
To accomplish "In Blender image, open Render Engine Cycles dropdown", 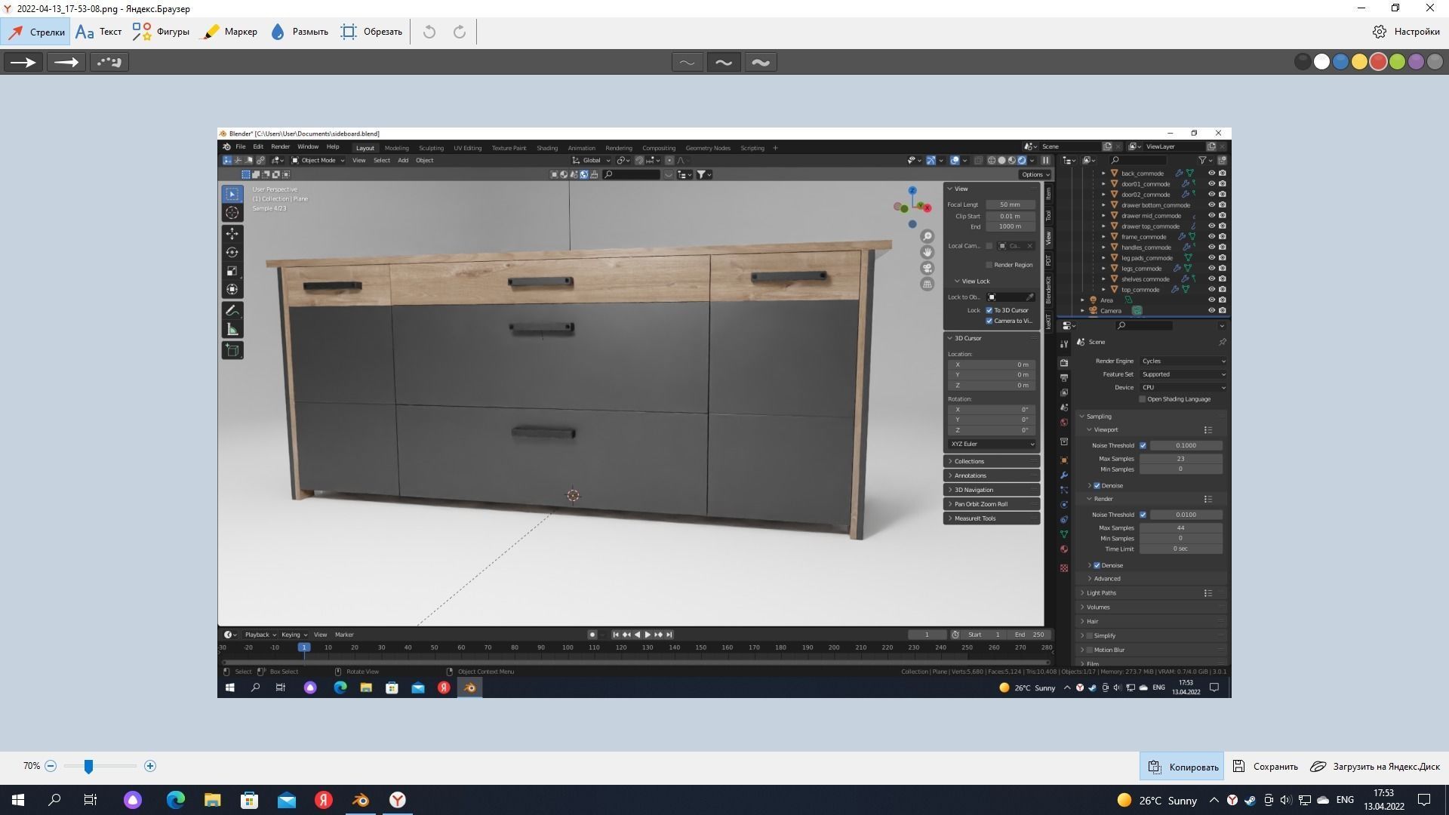I will 1183,361.
